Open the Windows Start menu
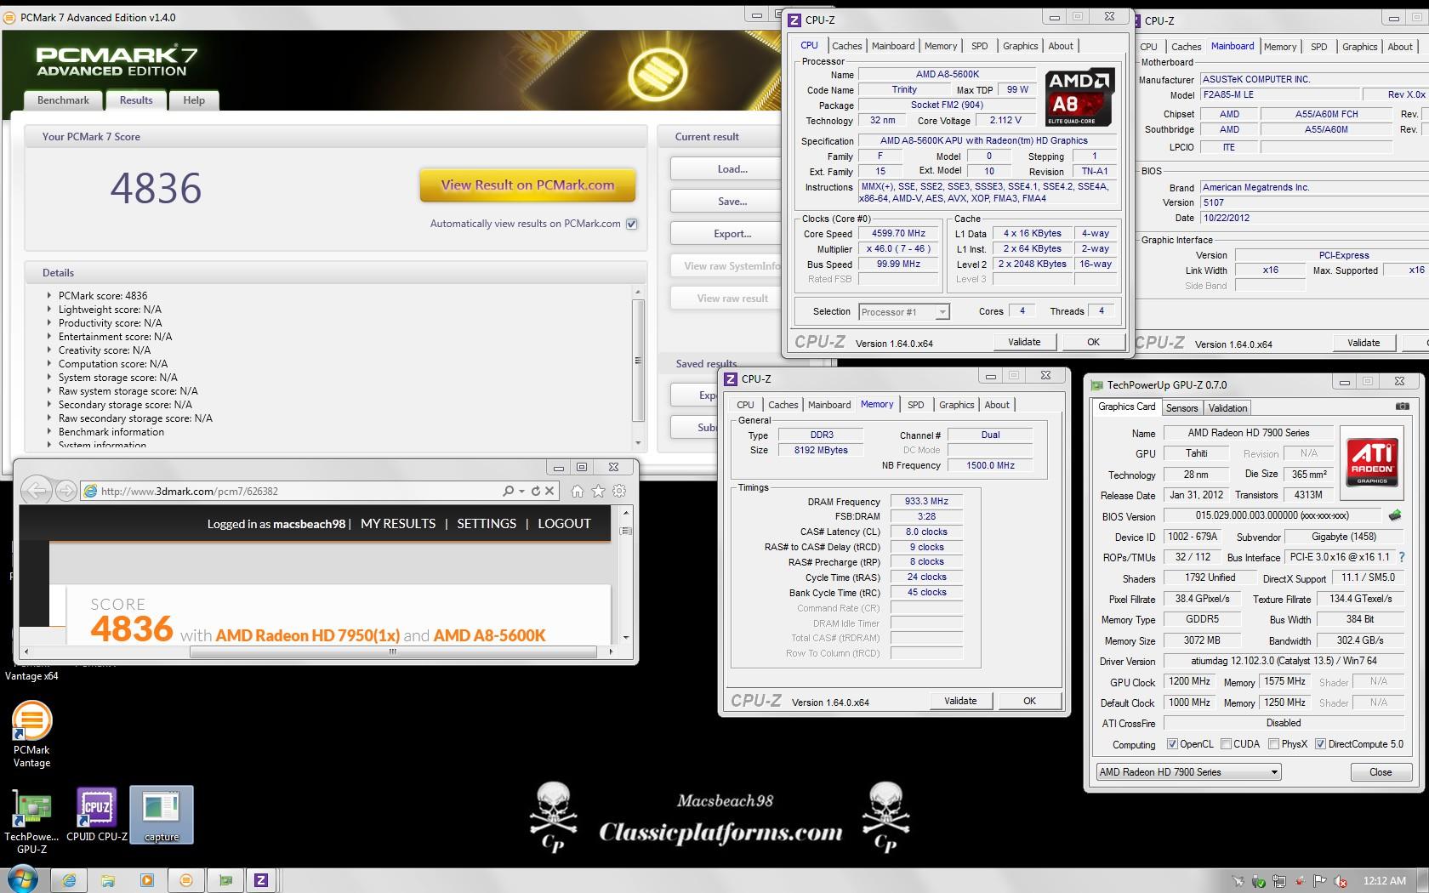Image resolution: width=1429 pixels, height=893 pixels. click(22, 879)
